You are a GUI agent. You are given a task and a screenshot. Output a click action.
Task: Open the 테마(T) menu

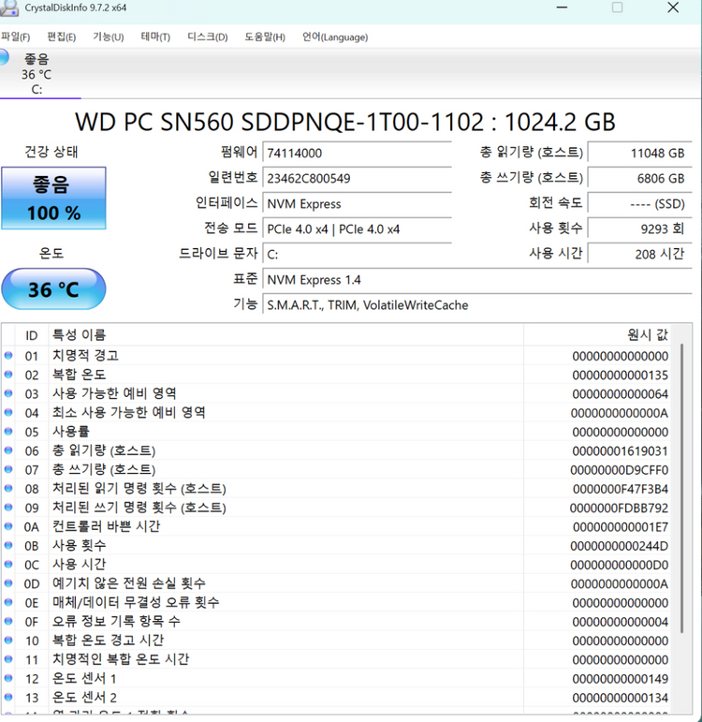tap(155, 37)
